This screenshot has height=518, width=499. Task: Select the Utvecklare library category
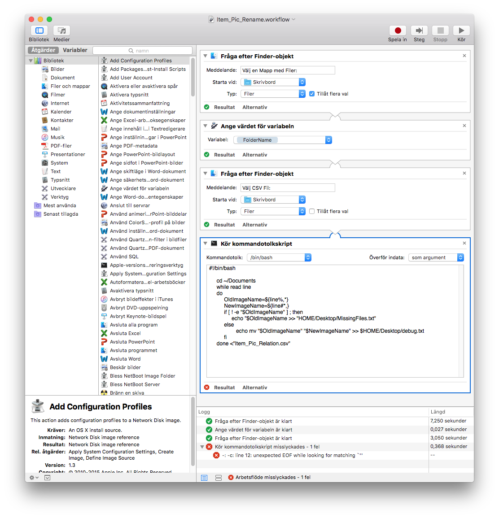pos(63,188)
